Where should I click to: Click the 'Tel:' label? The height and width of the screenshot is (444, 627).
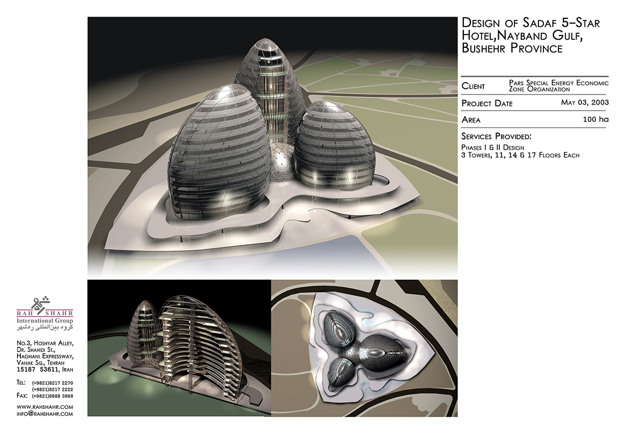pyautogui.click(x=21, y=383)
